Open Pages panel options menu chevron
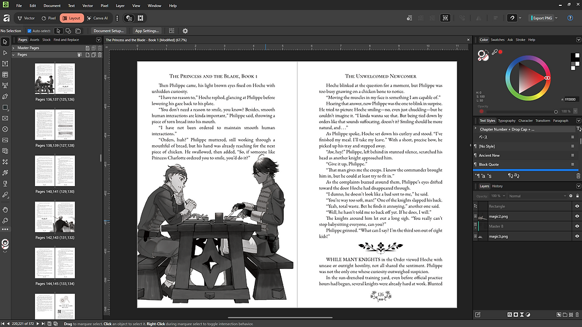The width and height of the screenshot is (582, 327). click(x=99, y=40)
